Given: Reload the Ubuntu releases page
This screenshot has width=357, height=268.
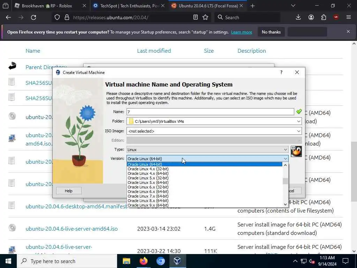Looking at the screenshot, I should click(x=33, y=17).
